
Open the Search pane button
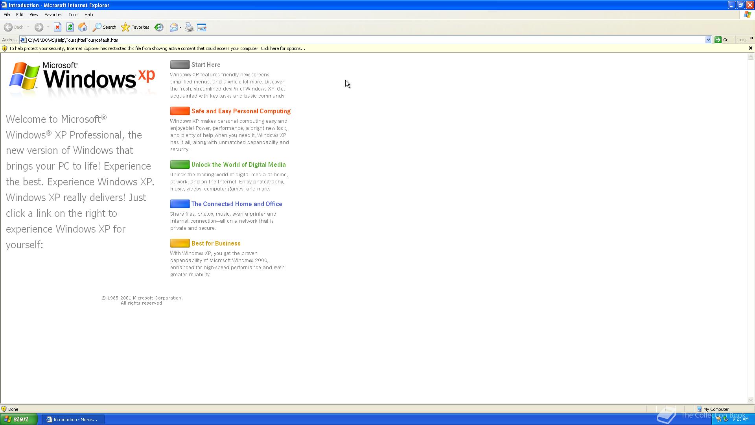pos(105,27)
